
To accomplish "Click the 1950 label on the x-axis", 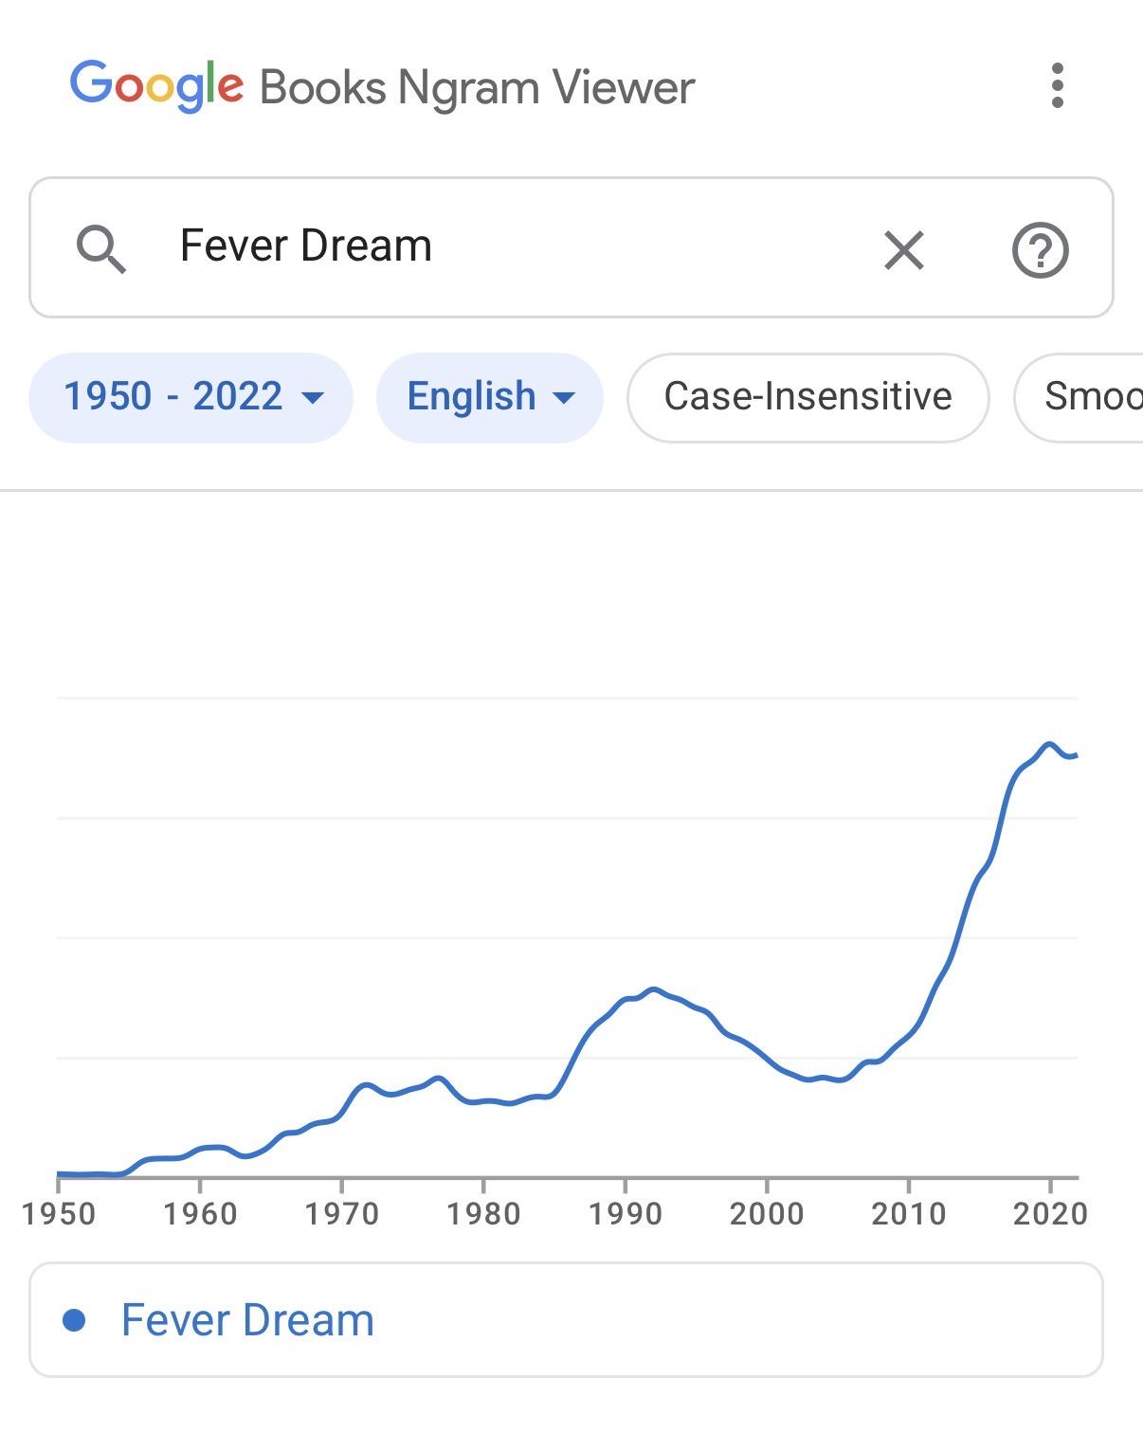I will [59, 1213].
